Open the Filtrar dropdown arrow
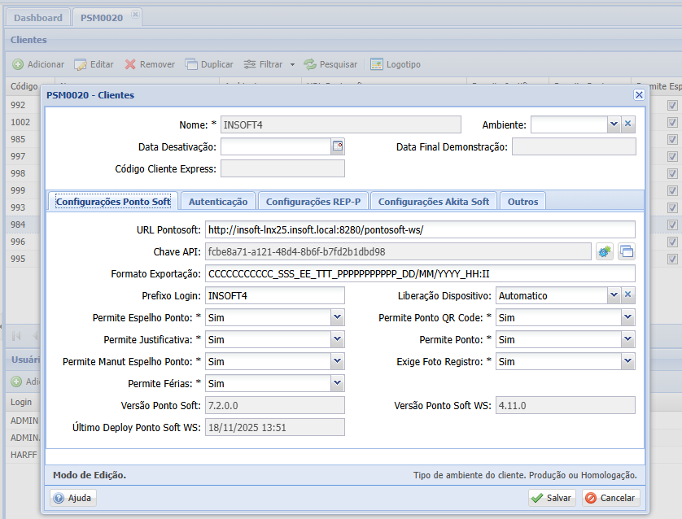This screenshot has width=682, height=519. (x=292, y=65)
